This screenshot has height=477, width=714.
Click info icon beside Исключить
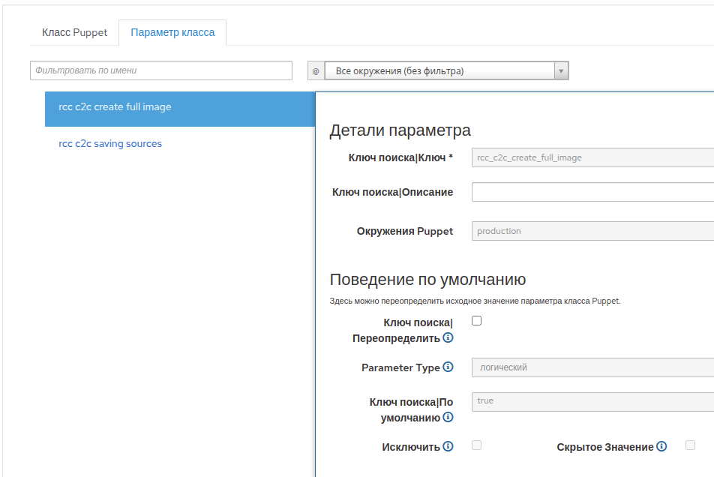point(448,446)
